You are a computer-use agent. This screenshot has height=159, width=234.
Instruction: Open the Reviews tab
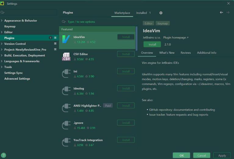186,52
